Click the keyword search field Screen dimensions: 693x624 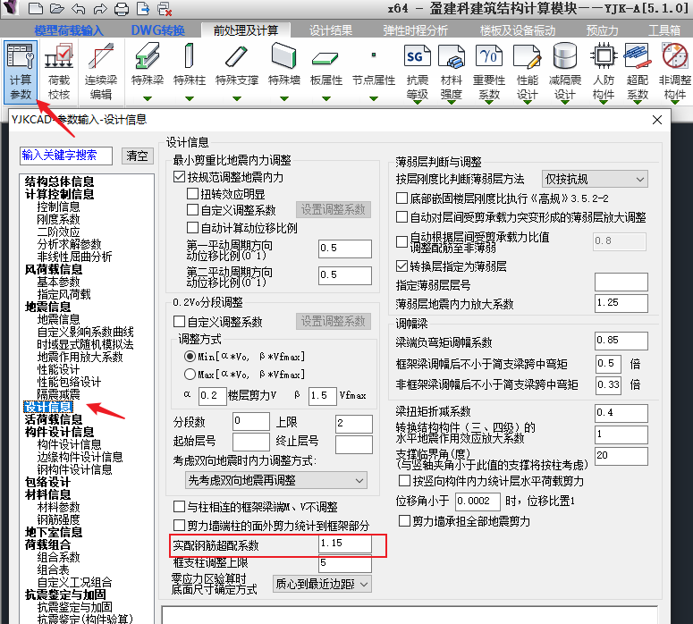[x=66, y=156]
